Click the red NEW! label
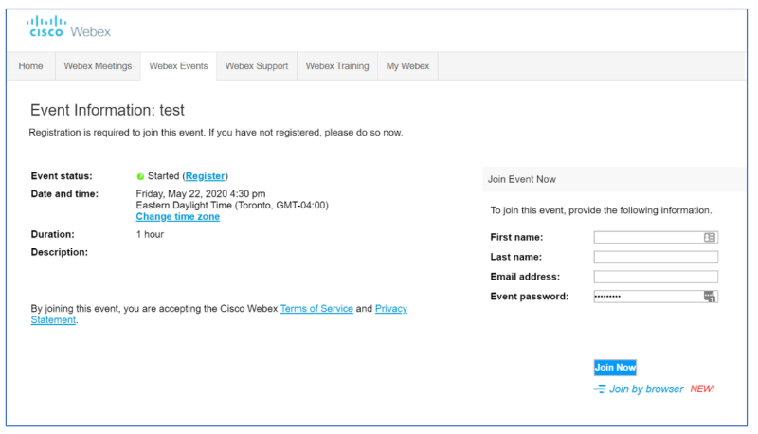The image size is (758, 434). (x=702, y=389)
